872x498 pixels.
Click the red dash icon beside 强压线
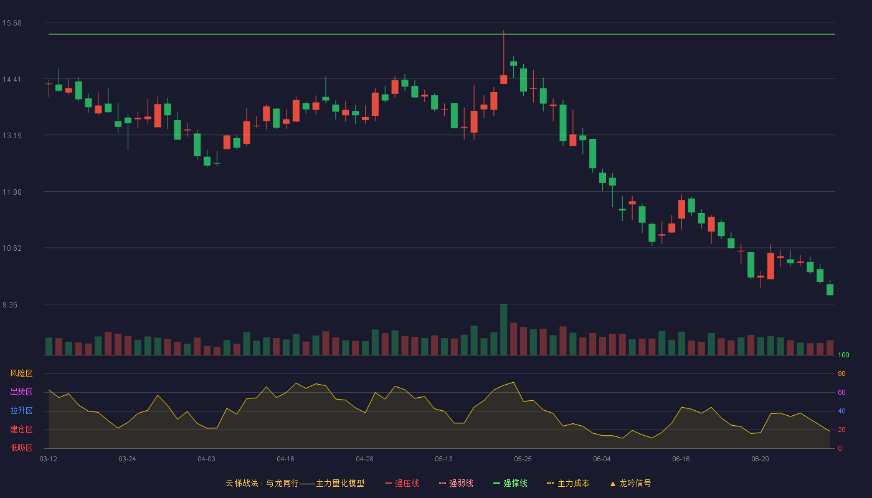(x=389, y=484)
